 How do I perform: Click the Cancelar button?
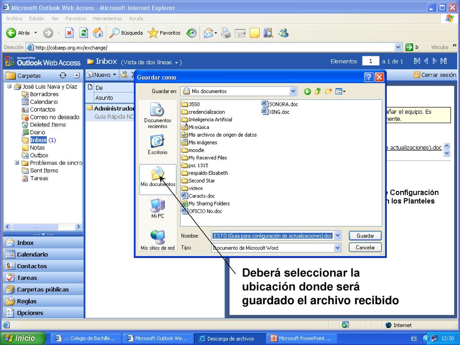pos(365,248)
